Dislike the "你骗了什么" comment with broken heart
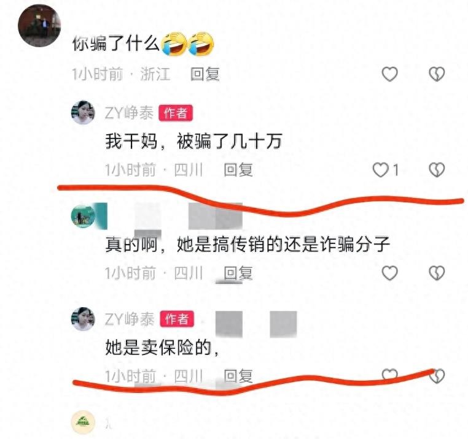Viewport: 468px width, 439px height. [437, 74]
